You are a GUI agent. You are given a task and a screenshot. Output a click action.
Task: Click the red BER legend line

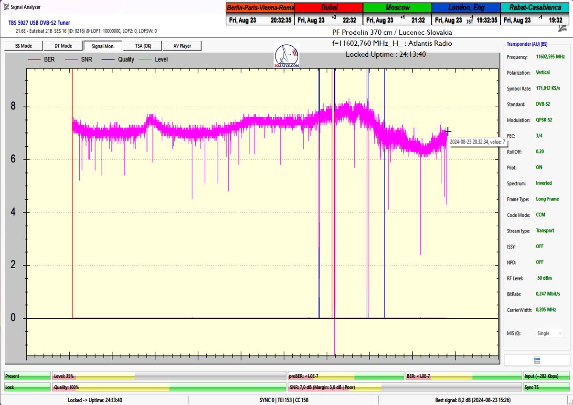pyautogui.click(x=34, y=60)
